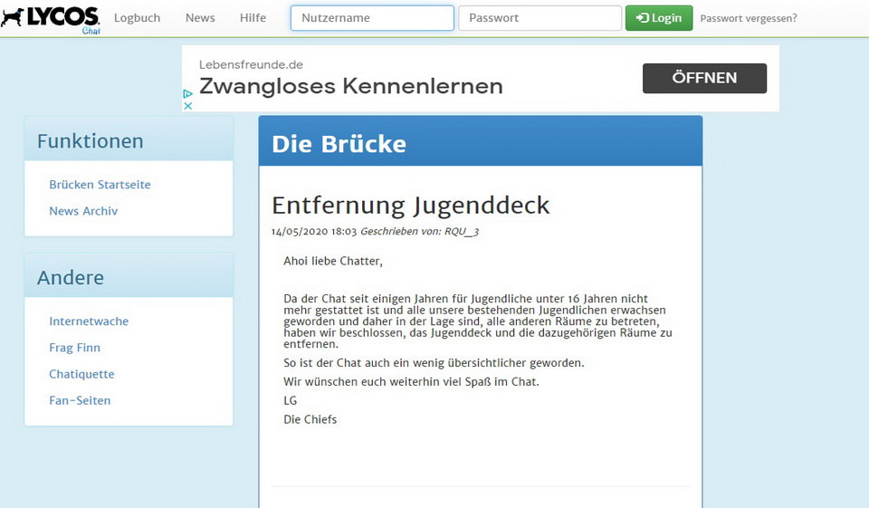Open the Frag Finn link
The width and height of the screenshot is (869, 508).
pos(74,348)
